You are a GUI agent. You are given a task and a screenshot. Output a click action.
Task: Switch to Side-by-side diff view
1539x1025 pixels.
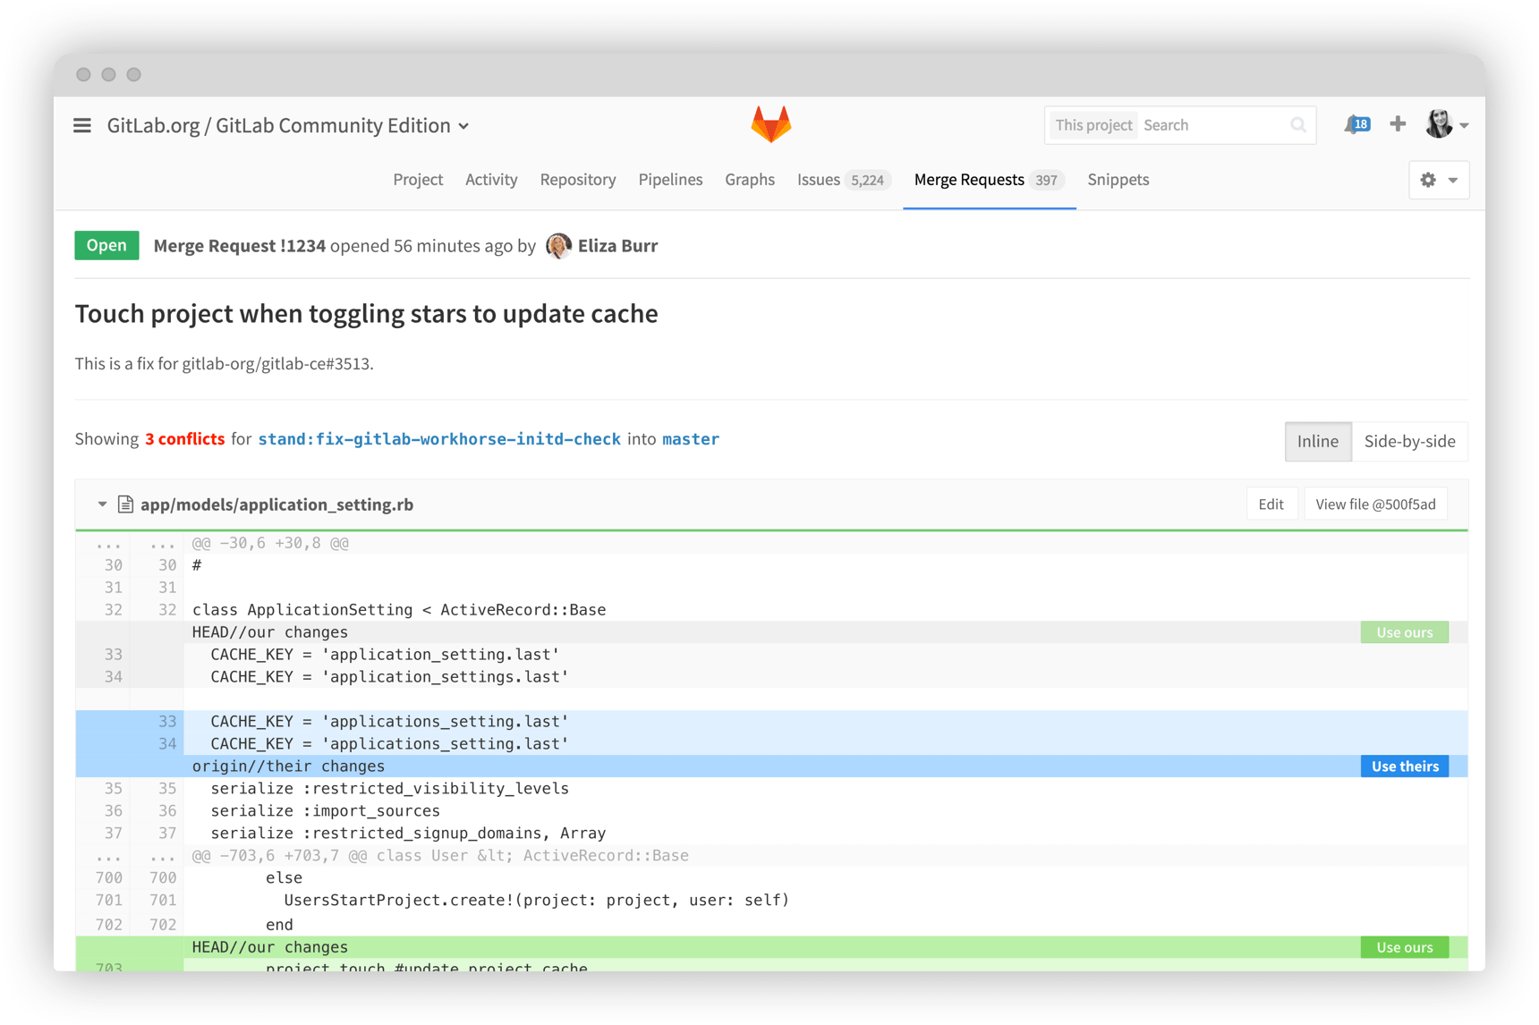pyautogui.click(x=1409, y=441)
